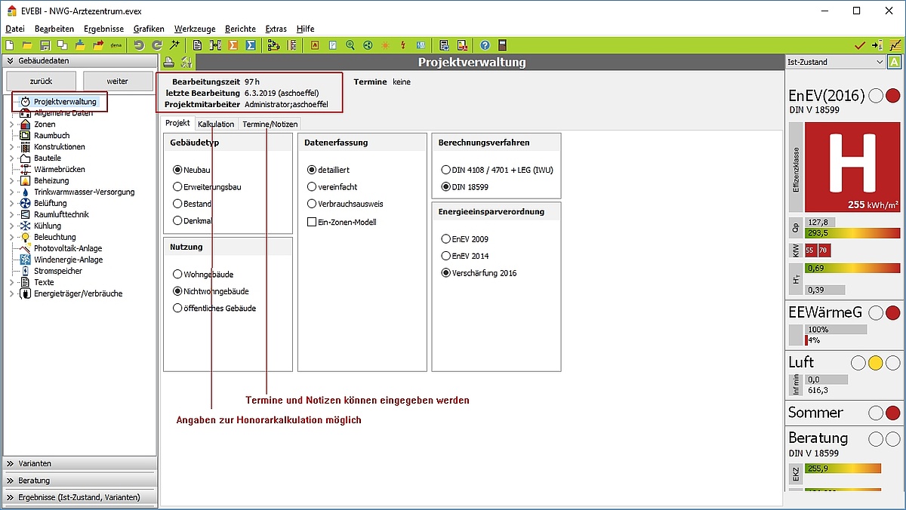Expand the Zonen tree node
The image size is (906, 510).
coord(11,124)
